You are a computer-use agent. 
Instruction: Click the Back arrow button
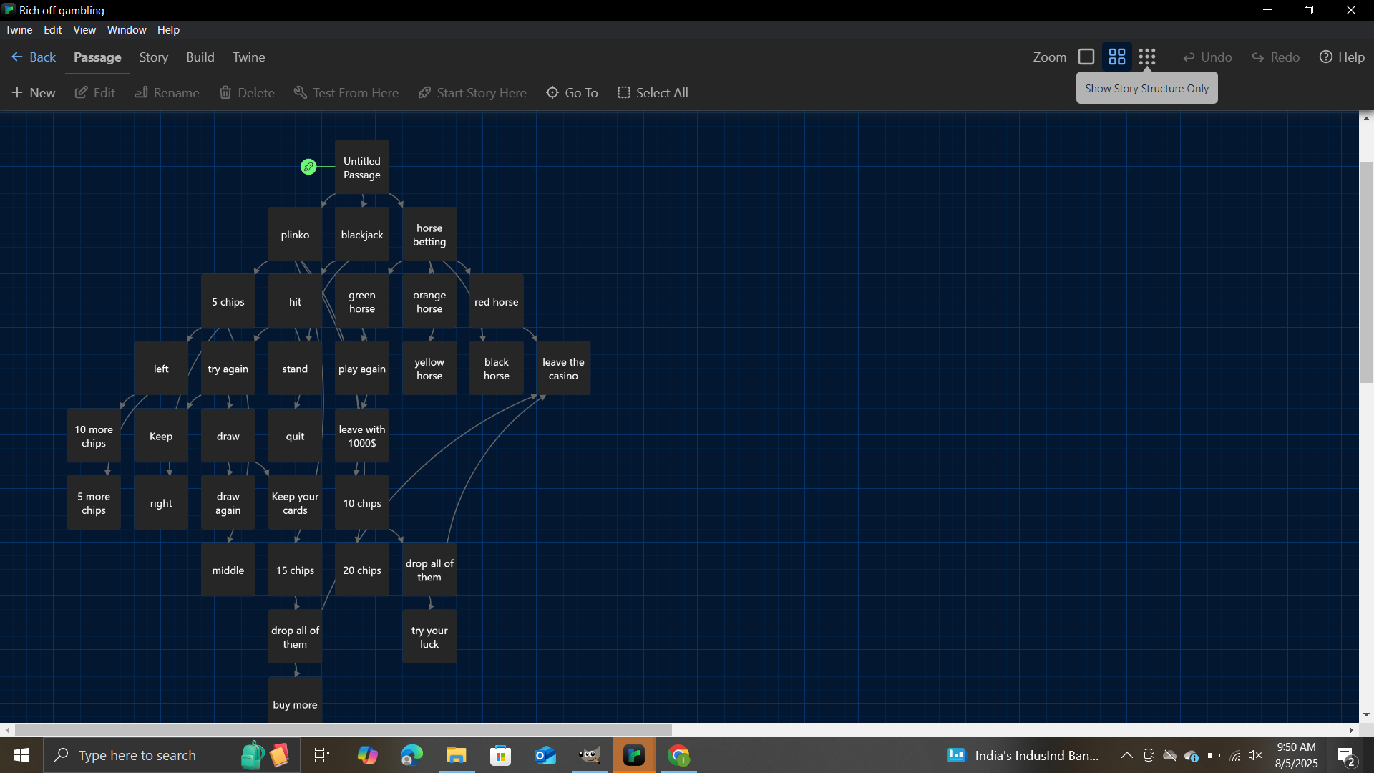(33, 57)
